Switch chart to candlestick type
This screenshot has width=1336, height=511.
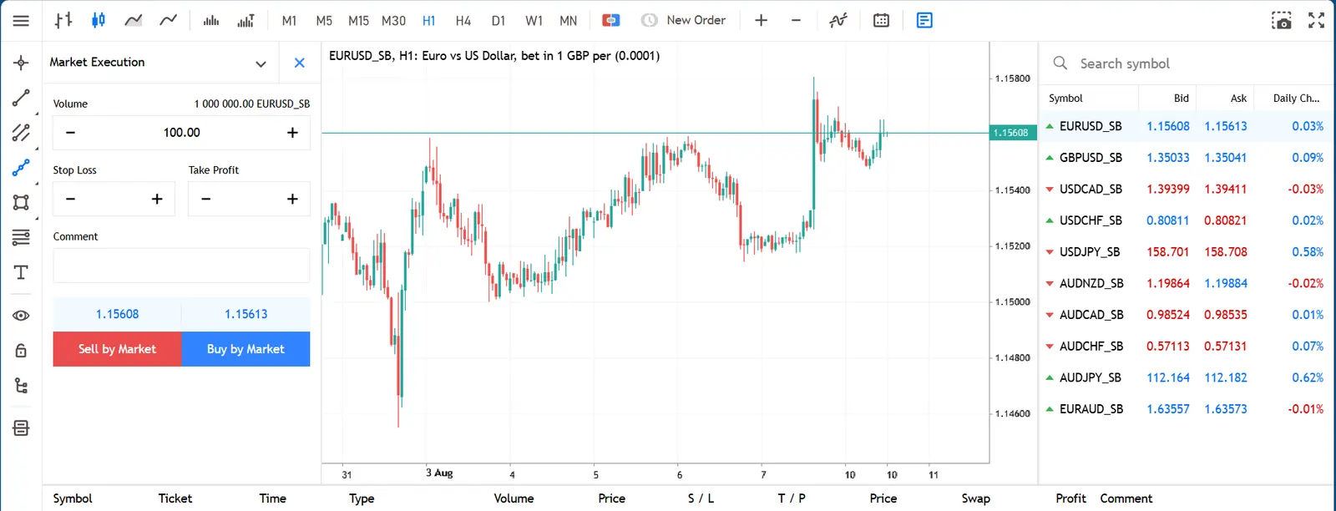(98, 20)
